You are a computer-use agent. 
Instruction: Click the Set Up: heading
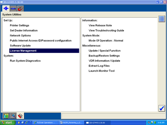(8, 21)
